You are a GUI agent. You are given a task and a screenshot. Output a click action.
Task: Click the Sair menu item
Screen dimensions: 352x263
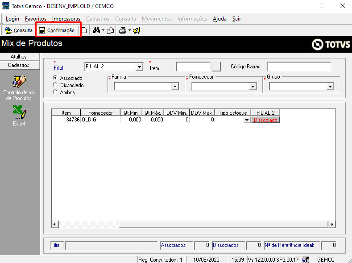coord(236,19)
